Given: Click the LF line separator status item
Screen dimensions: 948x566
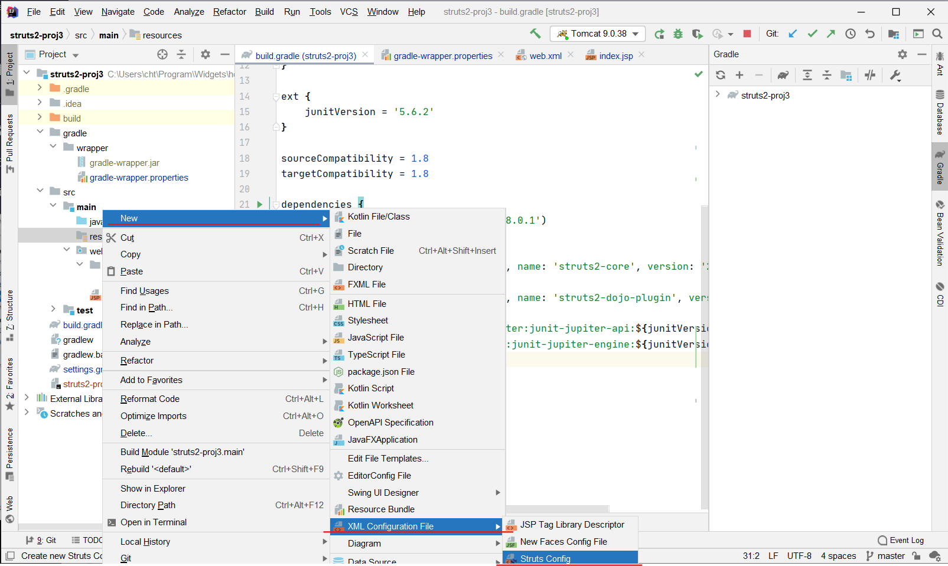Looking at the screenshot, I should (773, 556).
